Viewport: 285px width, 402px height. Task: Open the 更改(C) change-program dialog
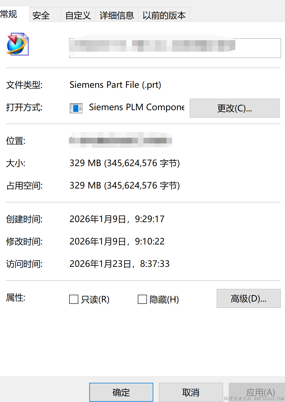(x=234, y=108)
